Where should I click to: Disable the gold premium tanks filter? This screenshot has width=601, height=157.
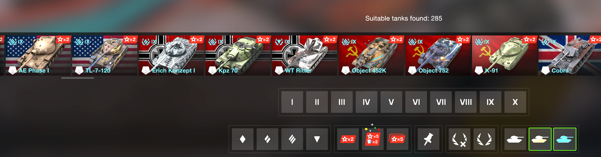[x=540, y=139]
